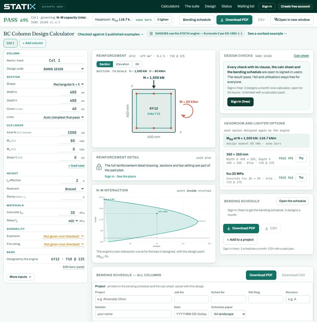Click the lock icon in Reinforcement Detail
Image resolution: width=317 pixels, height=322 pixels.
pyautogui.click(x=99, y=167)
